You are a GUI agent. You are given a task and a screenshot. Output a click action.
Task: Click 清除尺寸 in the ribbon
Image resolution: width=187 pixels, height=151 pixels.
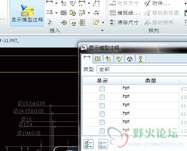pos(124,23)
